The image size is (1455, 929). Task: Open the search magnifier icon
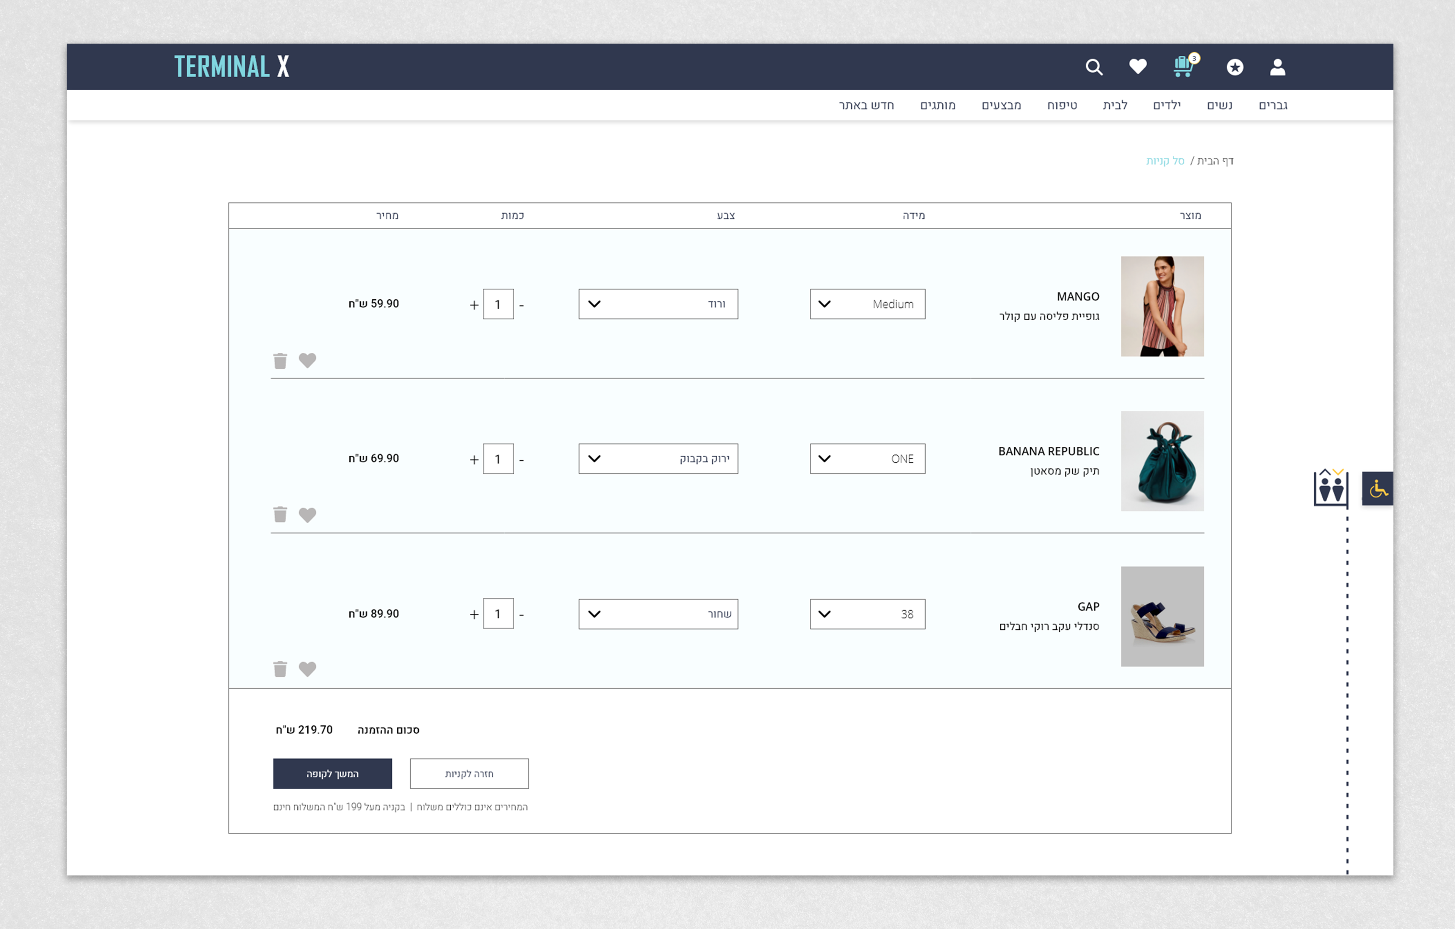(1094, 67)
